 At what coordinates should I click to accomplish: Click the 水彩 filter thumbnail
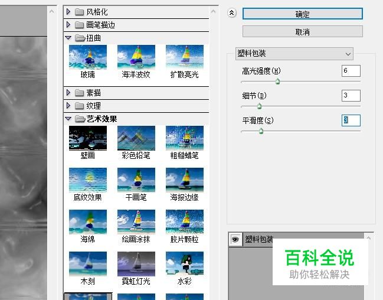(x=184, y=264)
